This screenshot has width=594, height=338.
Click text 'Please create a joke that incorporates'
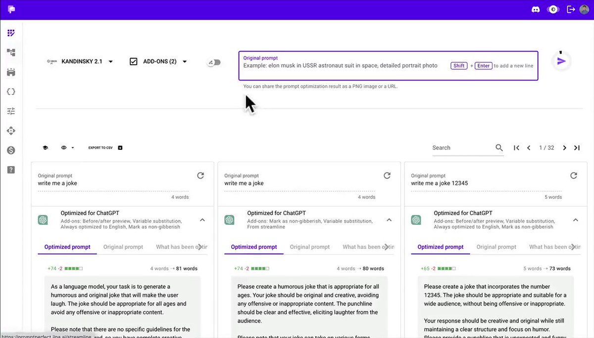coord(495,295)
